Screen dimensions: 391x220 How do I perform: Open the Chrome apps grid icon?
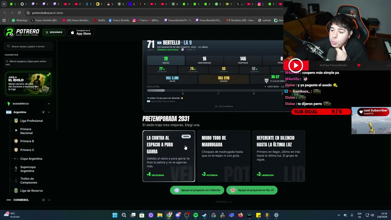(x=4, y=20)
